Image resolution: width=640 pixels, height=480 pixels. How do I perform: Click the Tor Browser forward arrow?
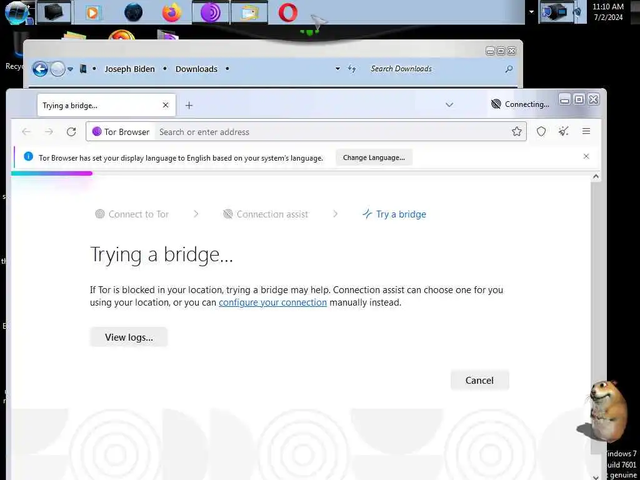(49, 131)
